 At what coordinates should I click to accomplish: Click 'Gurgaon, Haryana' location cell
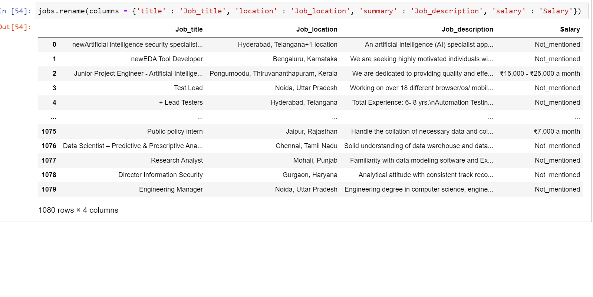310,175
